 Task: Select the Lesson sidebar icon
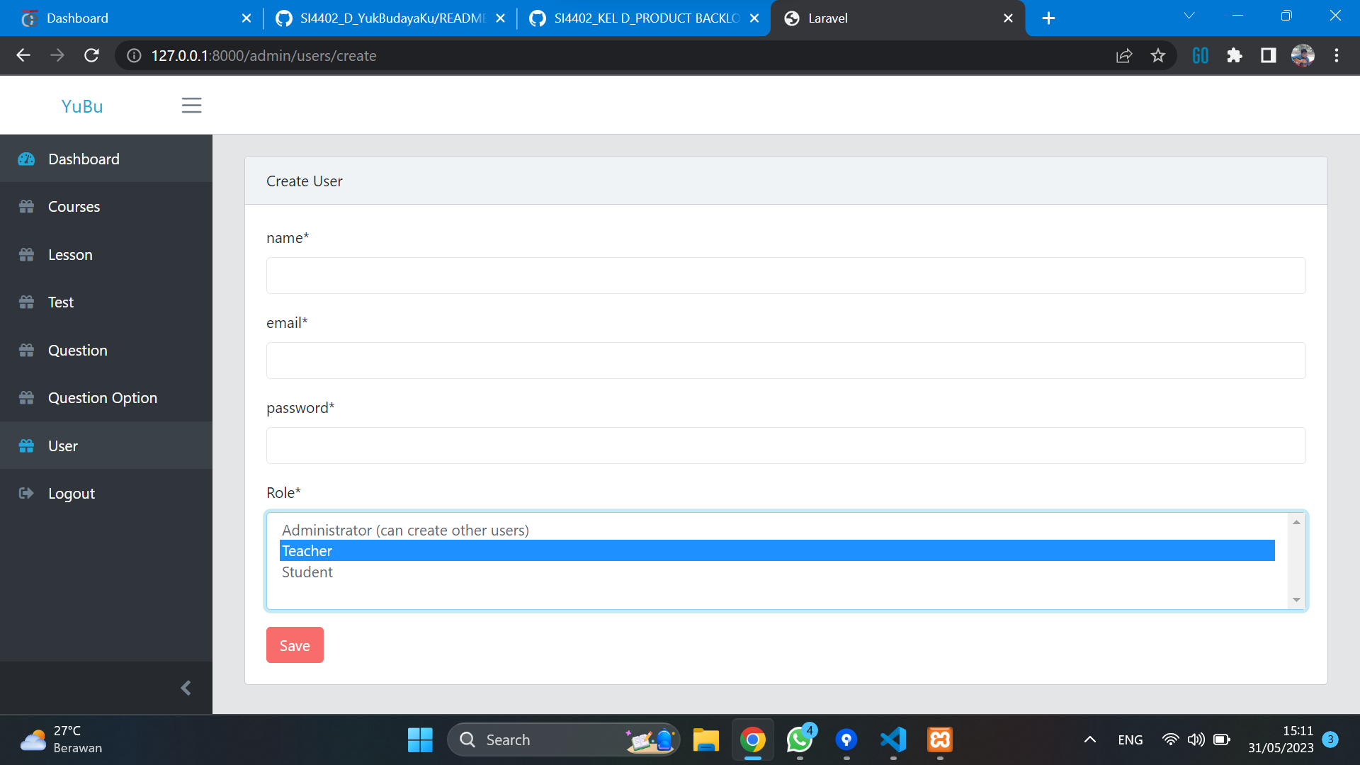point(26,254)
